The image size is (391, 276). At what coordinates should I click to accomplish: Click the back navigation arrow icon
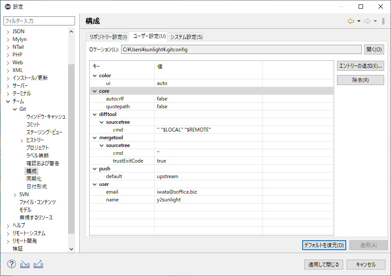(351, 21)
